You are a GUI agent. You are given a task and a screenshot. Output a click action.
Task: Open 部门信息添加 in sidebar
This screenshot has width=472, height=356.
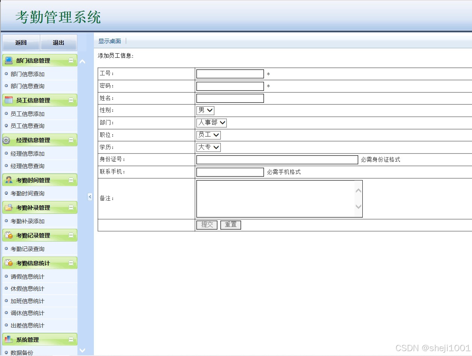tap(27, 74)
